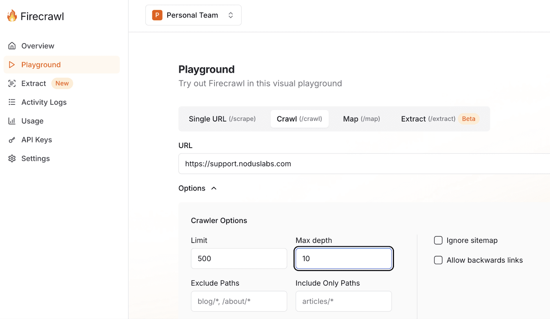Screen dimensions: 550x319
Task: Click the Settings gear icon
Action: coord(12,158)
